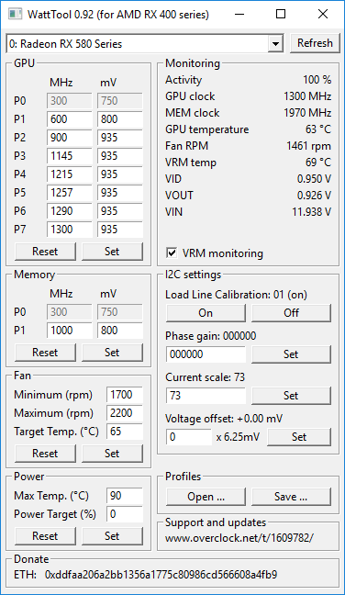Click the overclock.net support URL text
345x595 pixels.
click(x=239, y=538)
